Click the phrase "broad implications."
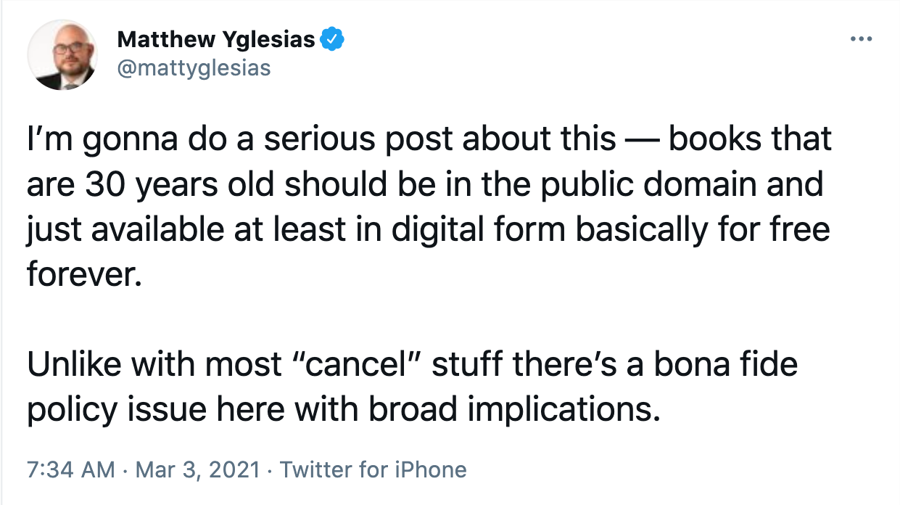900x505 pixels. point(515,410)
